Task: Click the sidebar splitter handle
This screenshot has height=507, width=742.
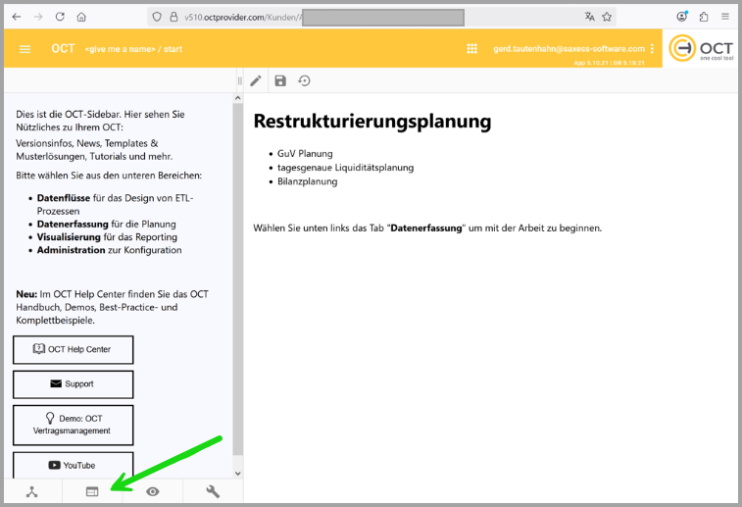Action: click(239, 81)
